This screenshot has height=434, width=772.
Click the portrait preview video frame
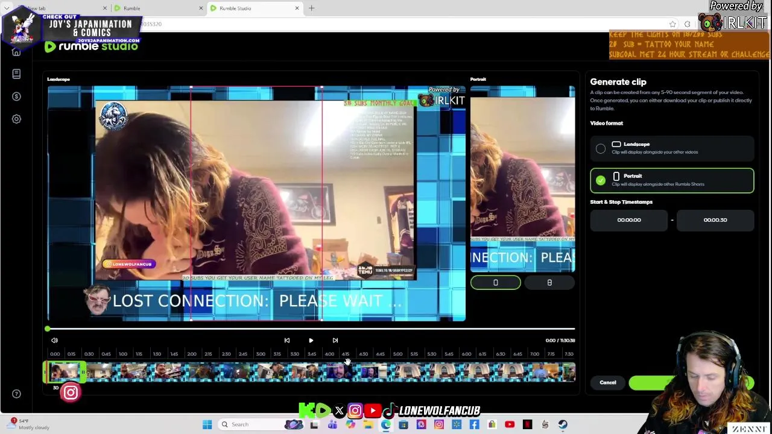(522, 179)
